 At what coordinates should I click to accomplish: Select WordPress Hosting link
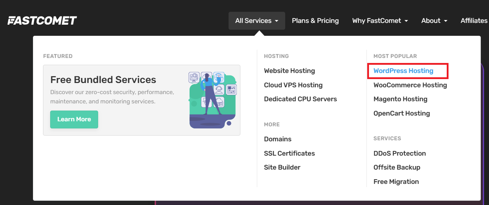tap(403, 71)
